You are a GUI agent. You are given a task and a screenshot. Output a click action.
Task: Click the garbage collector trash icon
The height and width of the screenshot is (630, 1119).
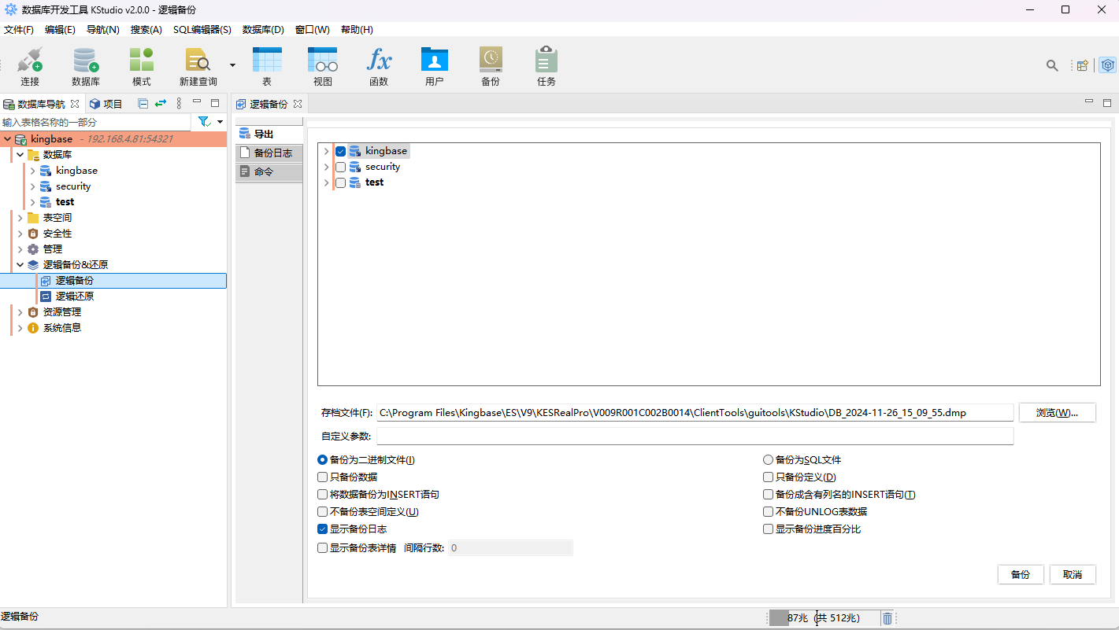[x=887, y=618]
